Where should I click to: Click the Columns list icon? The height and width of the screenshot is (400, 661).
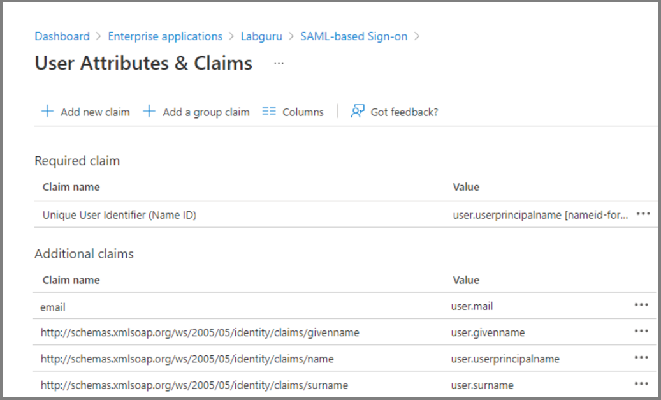pyautogui.click(x=269, y=112)
